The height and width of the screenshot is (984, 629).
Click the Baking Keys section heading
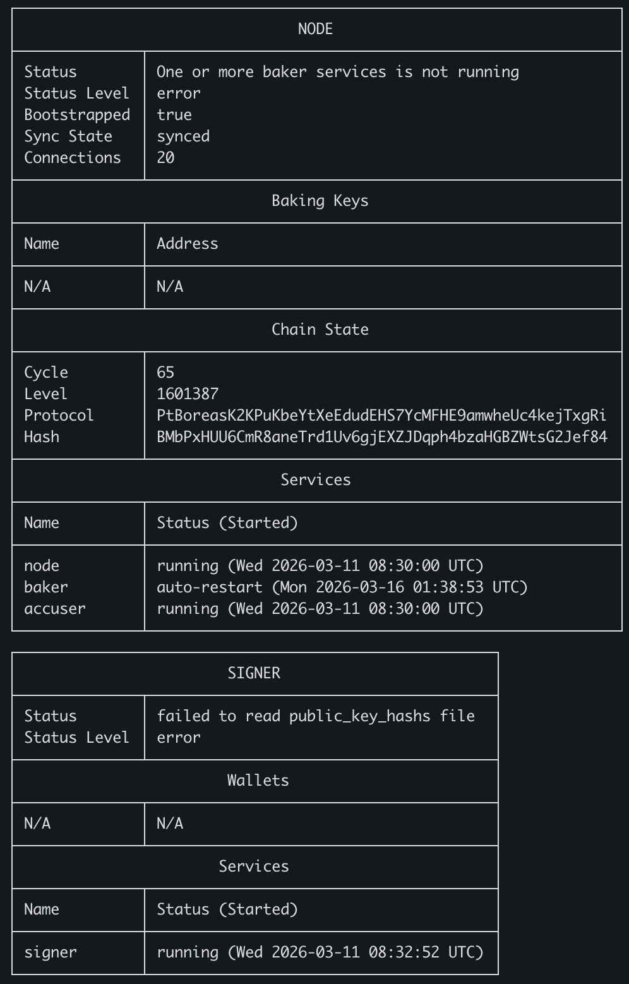pos(320,201)
